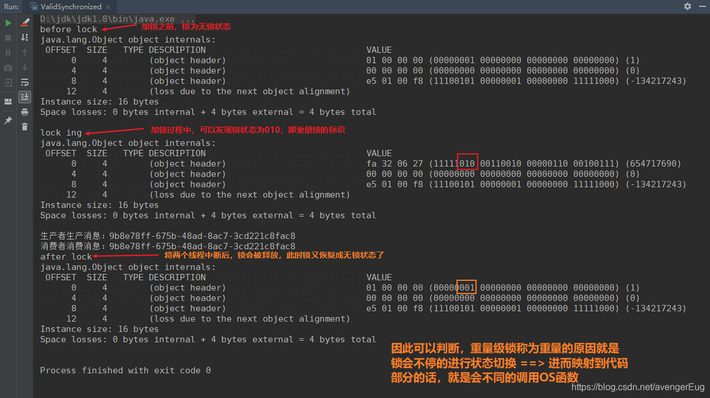Click 'Process finished with exit code 0'
The width and height of the screenshot is (710, 398).
pos(125,370)
